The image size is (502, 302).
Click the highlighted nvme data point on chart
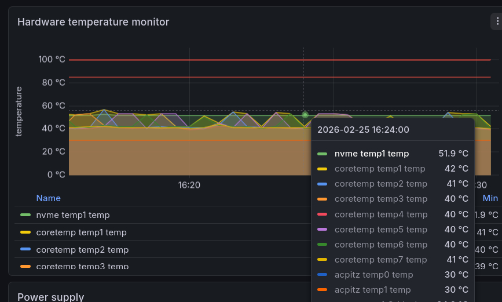[305, 115]
